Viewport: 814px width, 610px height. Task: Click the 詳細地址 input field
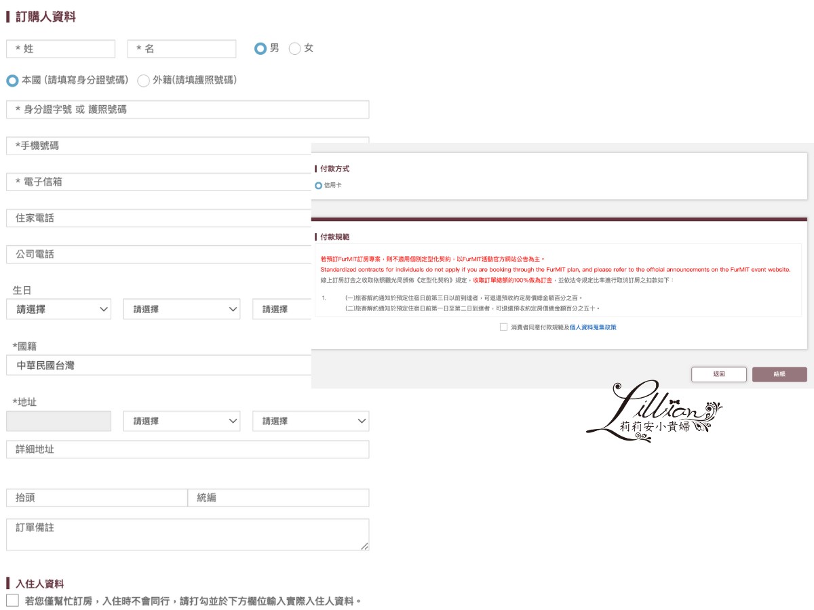[x=187, y=449]
